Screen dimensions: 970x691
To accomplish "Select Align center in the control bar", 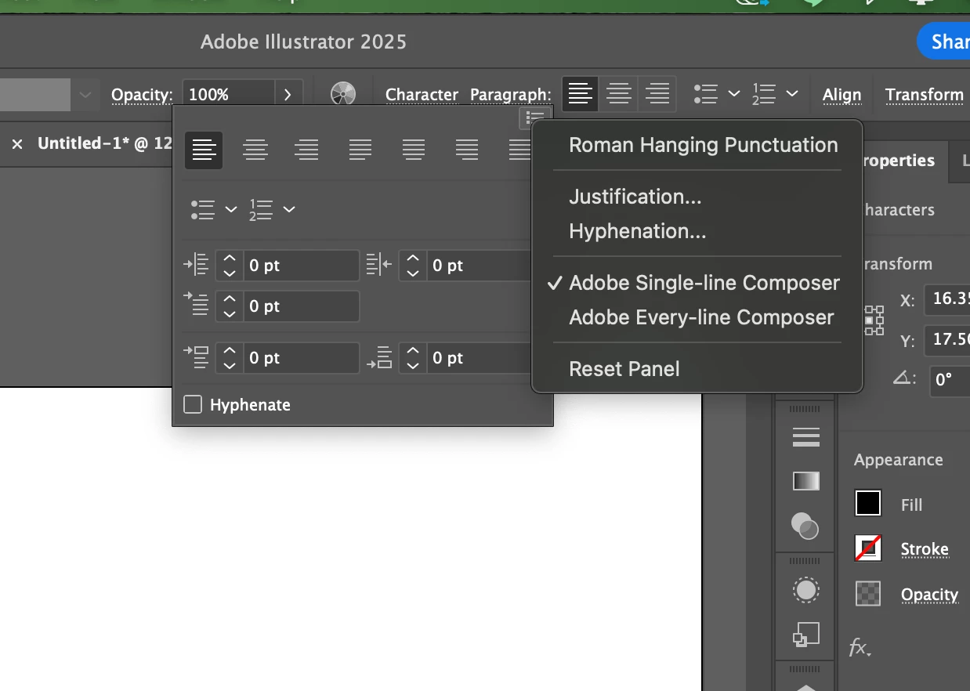I will point(619,94).
